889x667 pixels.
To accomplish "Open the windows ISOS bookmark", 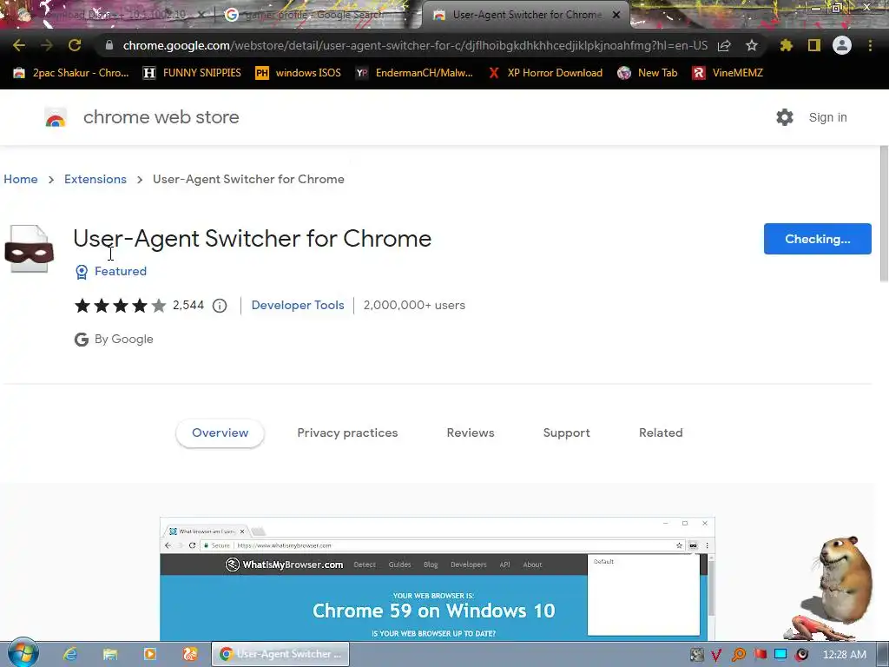I will (x=299, y=73).
